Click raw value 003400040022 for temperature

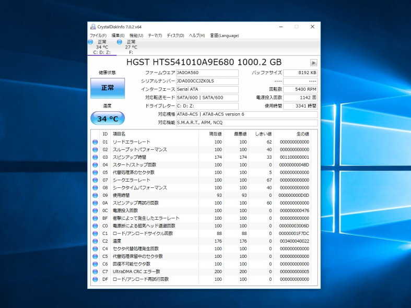295,241
